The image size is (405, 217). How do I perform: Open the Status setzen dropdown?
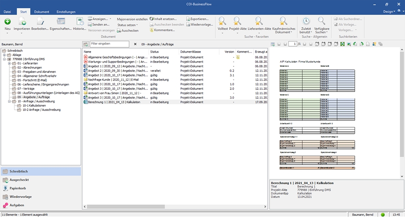point(127,25)
